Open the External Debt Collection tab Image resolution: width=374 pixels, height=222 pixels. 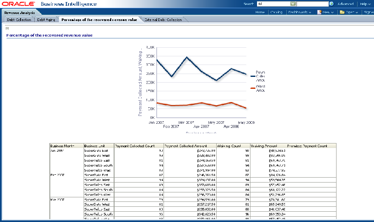[163, 20]
